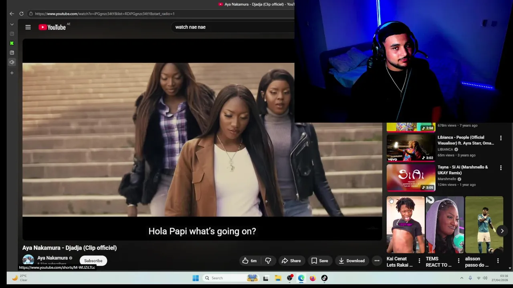Open more actions under the video
The height and width of the screenshot is (288, 513).
377,261
